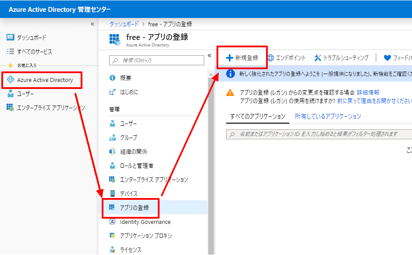Switch to すべてのアプリケーション tab
Viewport: 412px width, 255px height.
click(258, 117)
